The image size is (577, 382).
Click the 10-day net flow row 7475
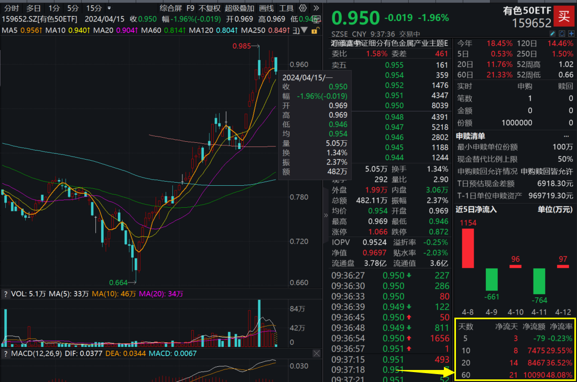click(x=515, y=351)
